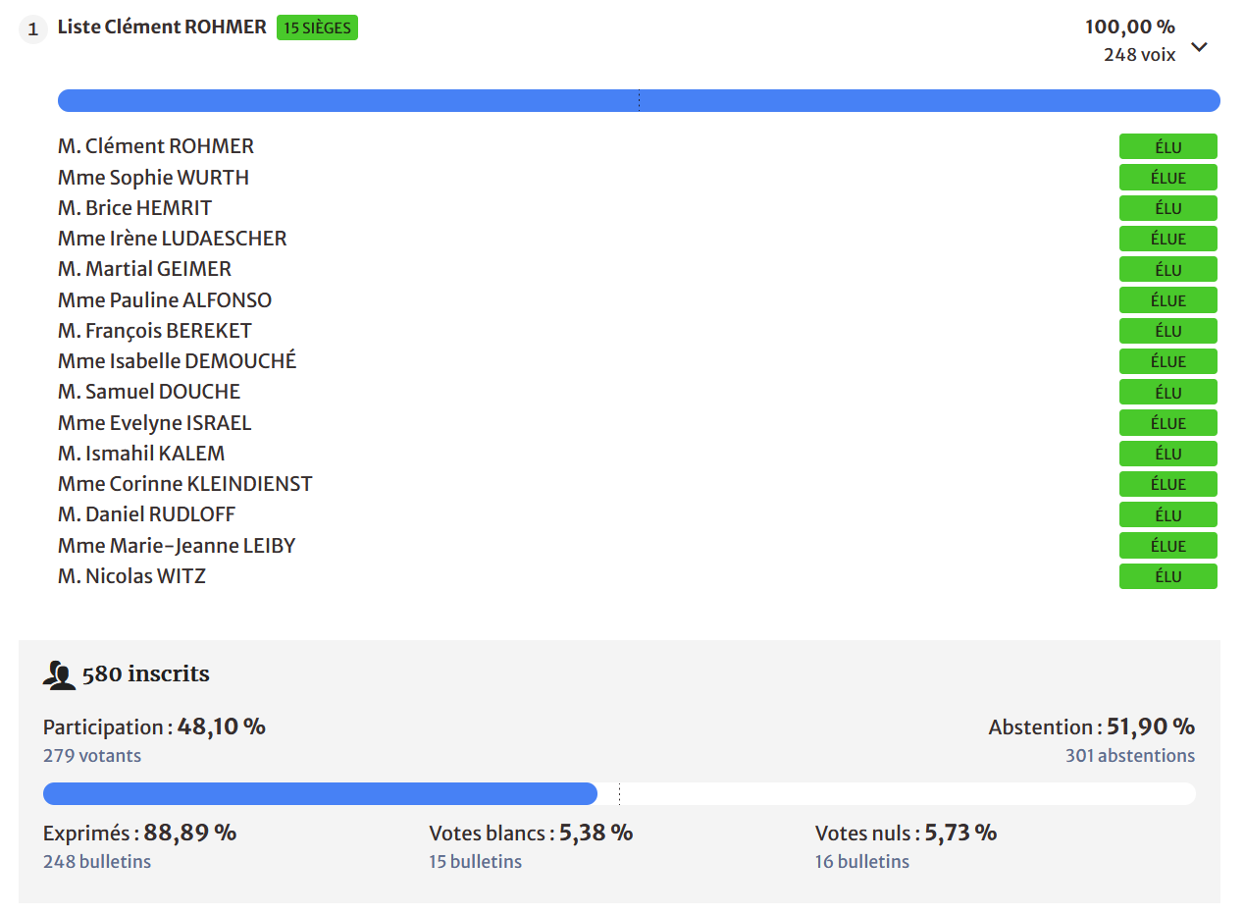Click the 16 bulletins under Votes nuls
Image resolution: width=1244 pixels, height=915 pixels.
(x=861, y=862)
